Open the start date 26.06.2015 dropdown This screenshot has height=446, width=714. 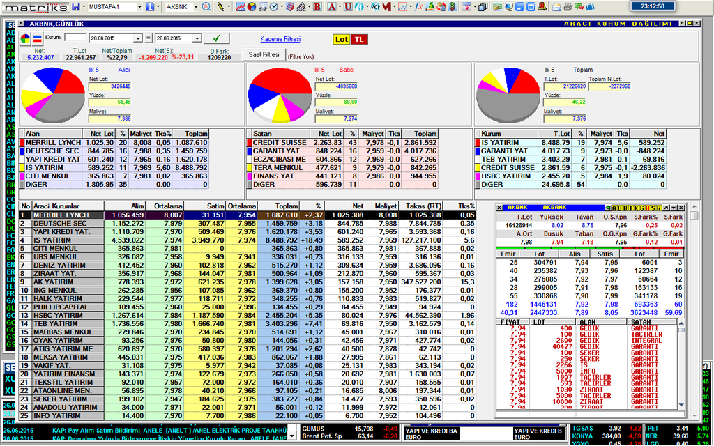[x=138, y=38]
